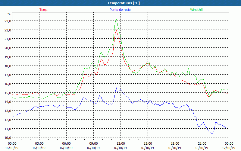Click the 12,0 y-axis value
This screenshot has width=241, height=151.
8,120
